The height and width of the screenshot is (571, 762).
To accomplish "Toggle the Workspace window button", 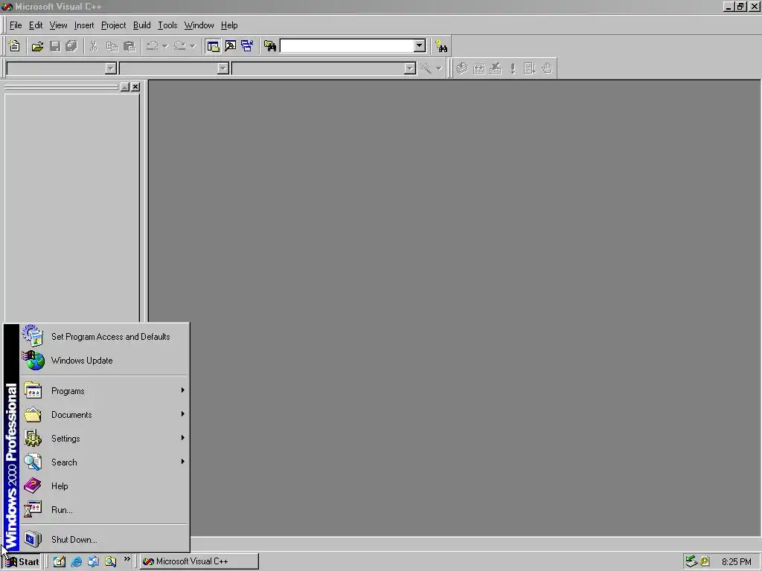I will click(213, 46).
